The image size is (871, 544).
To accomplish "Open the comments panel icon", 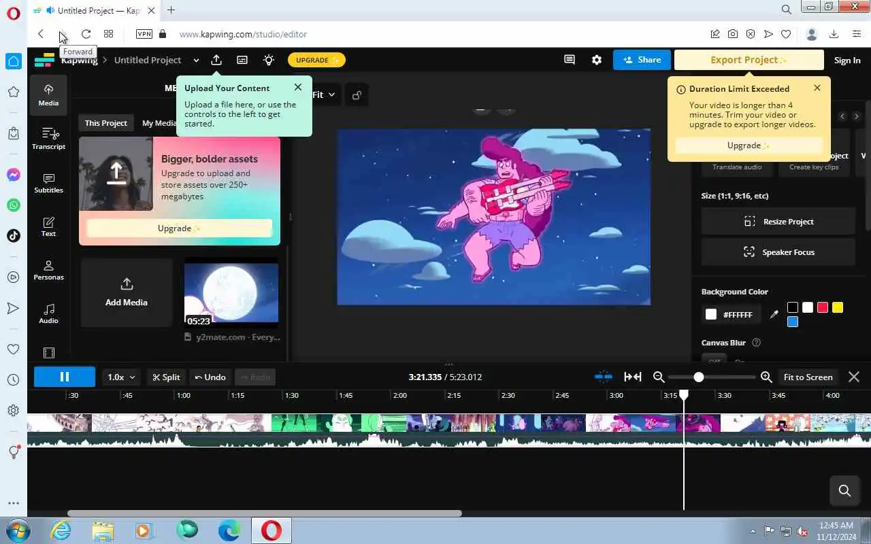I will 570,60.
